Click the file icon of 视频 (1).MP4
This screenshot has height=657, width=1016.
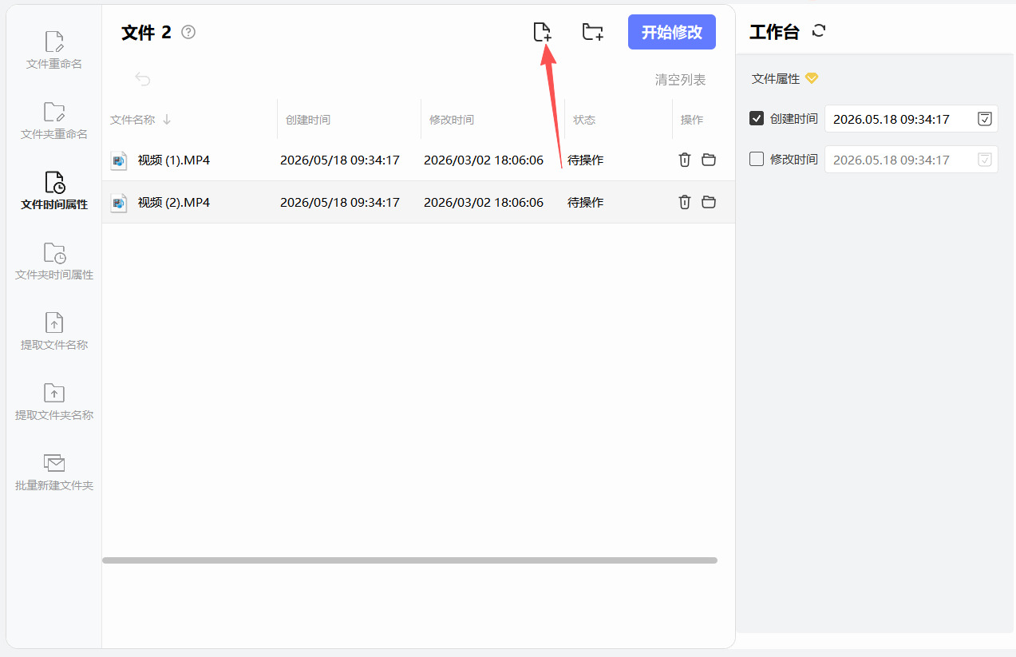click(119, 160)
